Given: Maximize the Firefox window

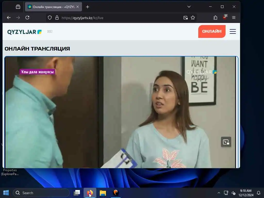Looking at the screenshot, I should [222, 7].
